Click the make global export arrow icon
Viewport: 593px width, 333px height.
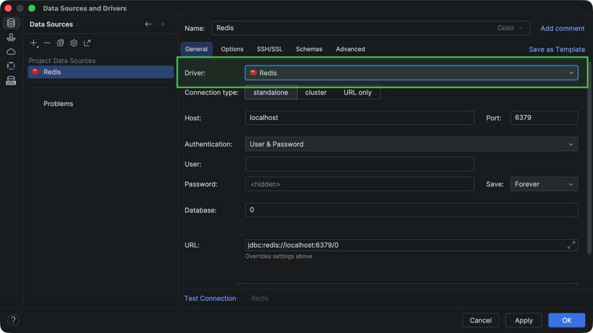click(x=87, y=43)
